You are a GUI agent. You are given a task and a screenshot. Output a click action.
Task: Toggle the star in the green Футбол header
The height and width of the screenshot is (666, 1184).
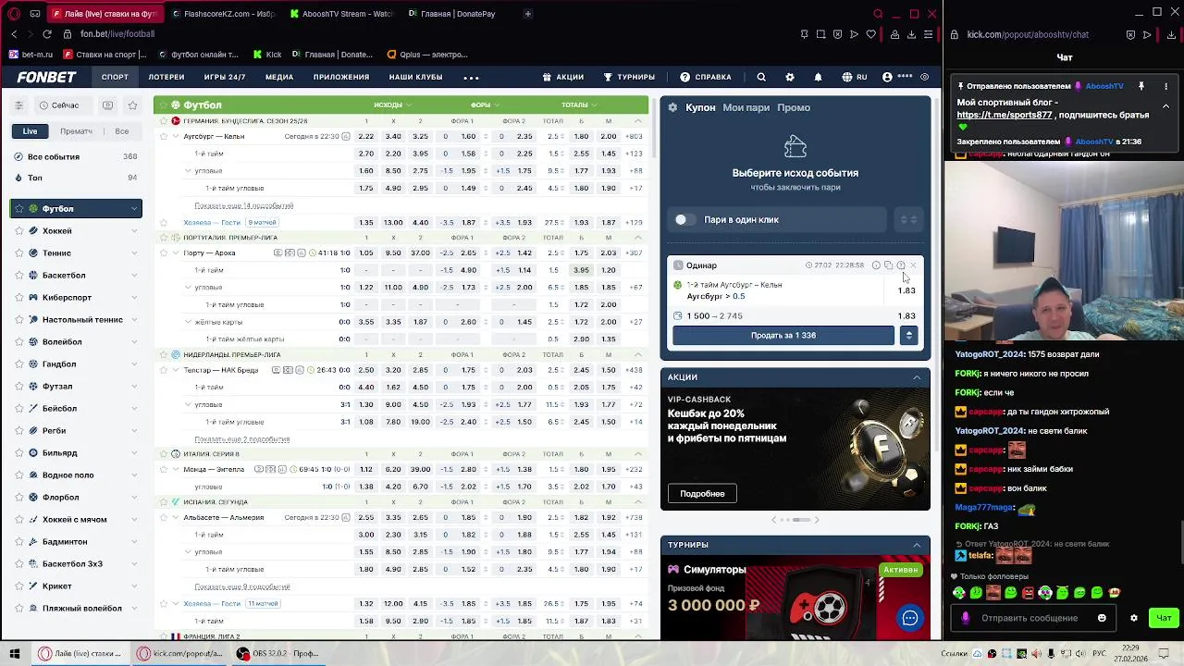click(x=164, y=105)
